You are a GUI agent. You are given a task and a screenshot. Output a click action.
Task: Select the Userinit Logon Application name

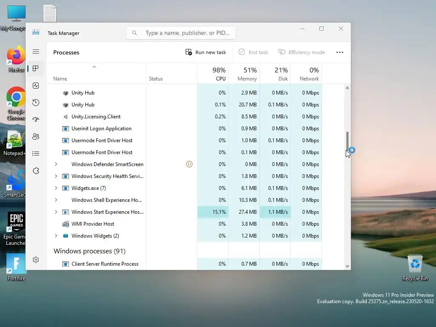point(101,129)
